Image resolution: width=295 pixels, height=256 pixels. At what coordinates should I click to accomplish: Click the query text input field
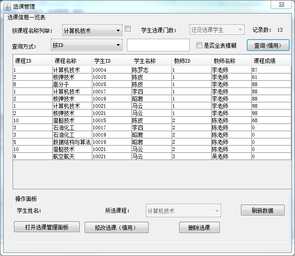158,45
